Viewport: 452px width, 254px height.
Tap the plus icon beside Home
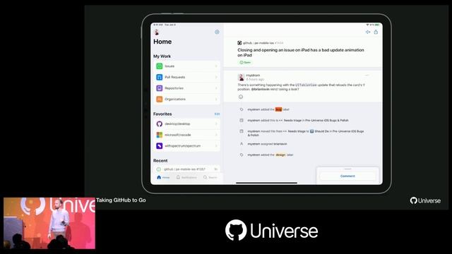point(217,32)
